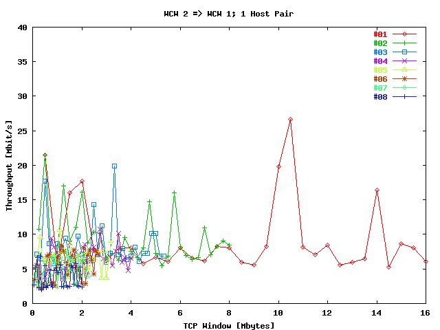440x330 pixels.
Task: Click the x-axis tick value 4
Action: (131, 313)
